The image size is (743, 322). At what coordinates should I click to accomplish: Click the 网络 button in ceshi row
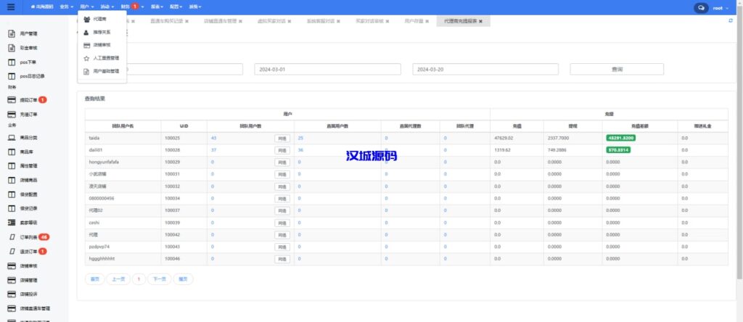click(282, 223)
